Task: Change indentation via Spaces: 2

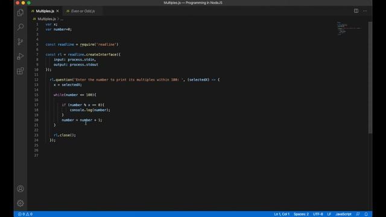Action: [301, 214]
